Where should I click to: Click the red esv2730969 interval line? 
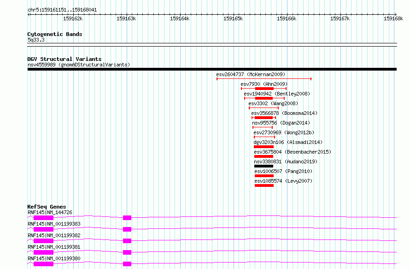coord(264,137)
